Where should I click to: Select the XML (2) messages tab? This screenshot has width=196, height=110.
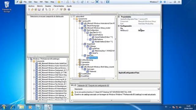[x=73, y=86]
